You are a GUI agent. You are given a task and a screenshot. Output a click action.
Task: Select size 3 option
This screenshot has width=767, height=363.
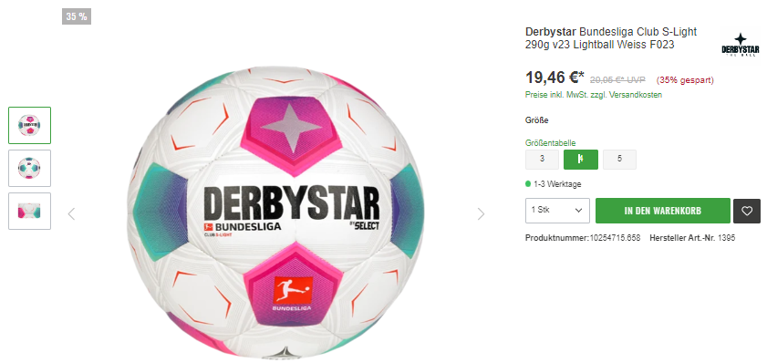point(542,160)
